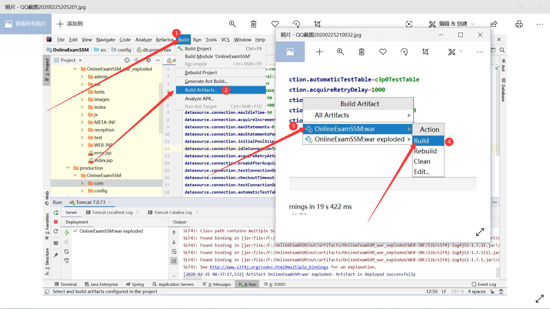
Task: Zoom in the smaller photo window
Action: coord(340,52)
